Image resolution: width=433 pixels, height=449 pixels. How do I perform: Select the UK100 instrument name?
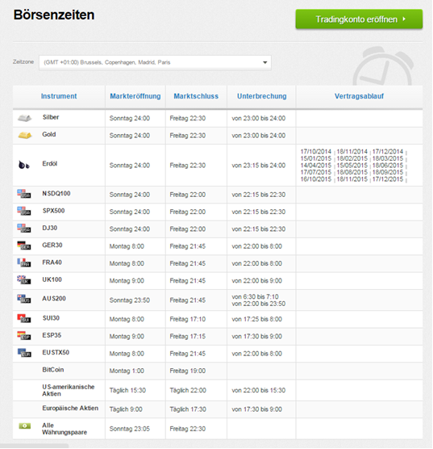tap(52, 279)
